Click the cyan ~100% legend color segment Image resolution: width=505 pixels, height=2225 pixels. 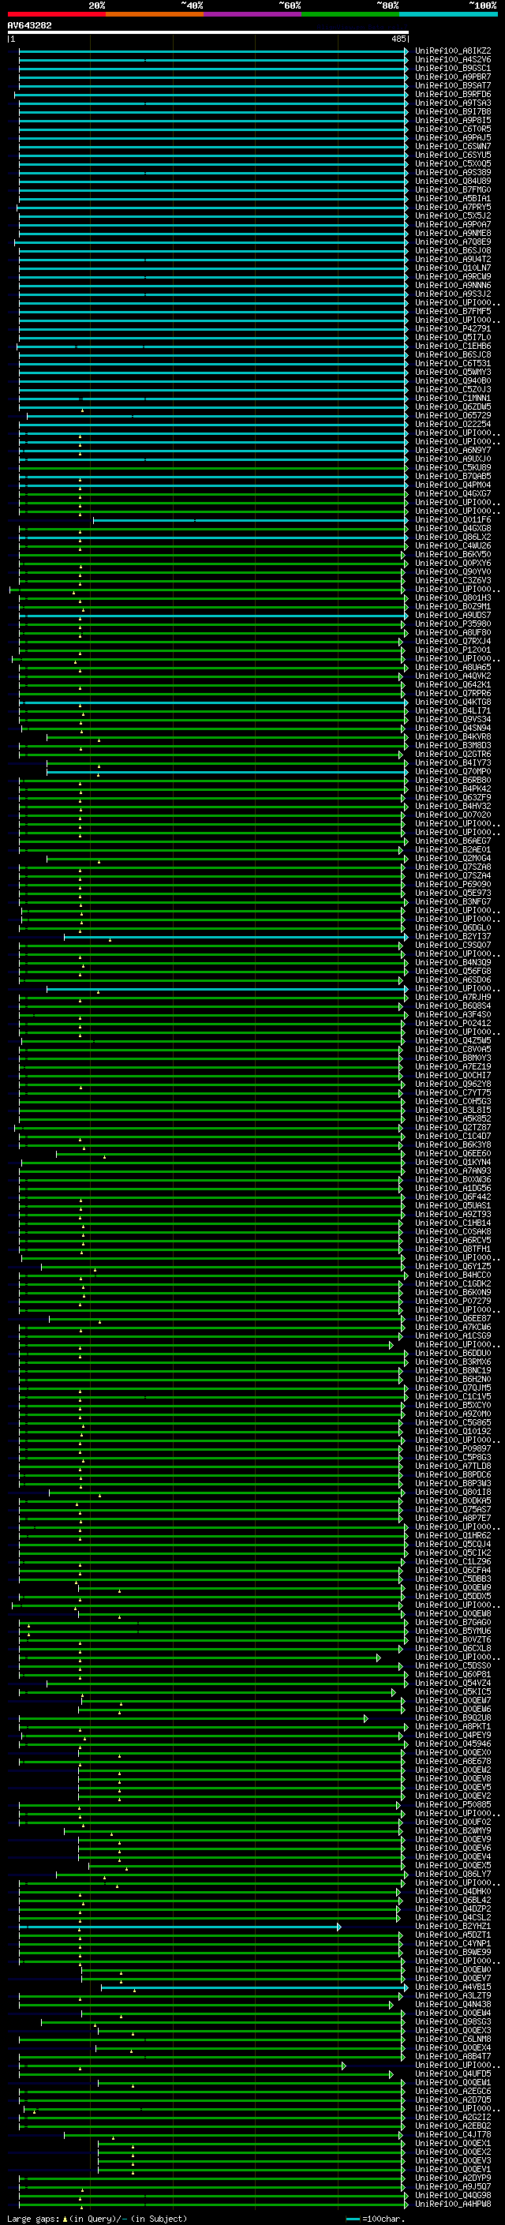pos(448,14)
